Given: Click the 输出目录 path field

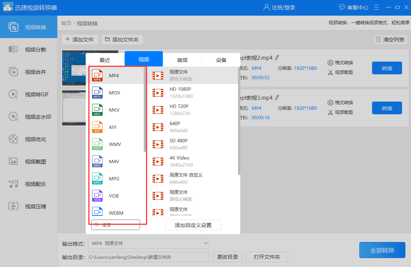Looking at the screenshot, I should [149, 257].
